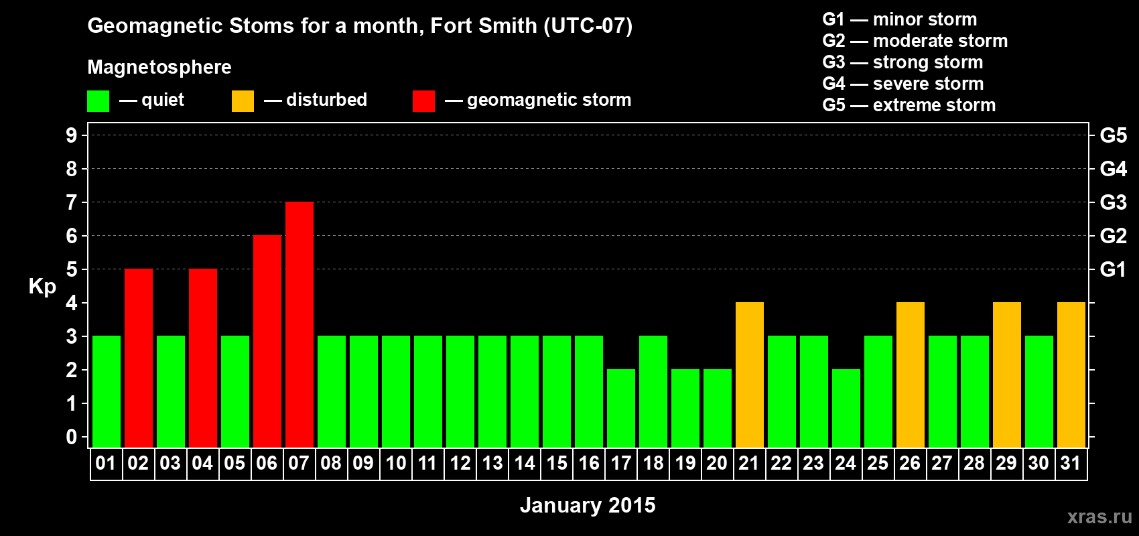
Task: Click the 'quiet' legend label
Action: click(163, 100)
